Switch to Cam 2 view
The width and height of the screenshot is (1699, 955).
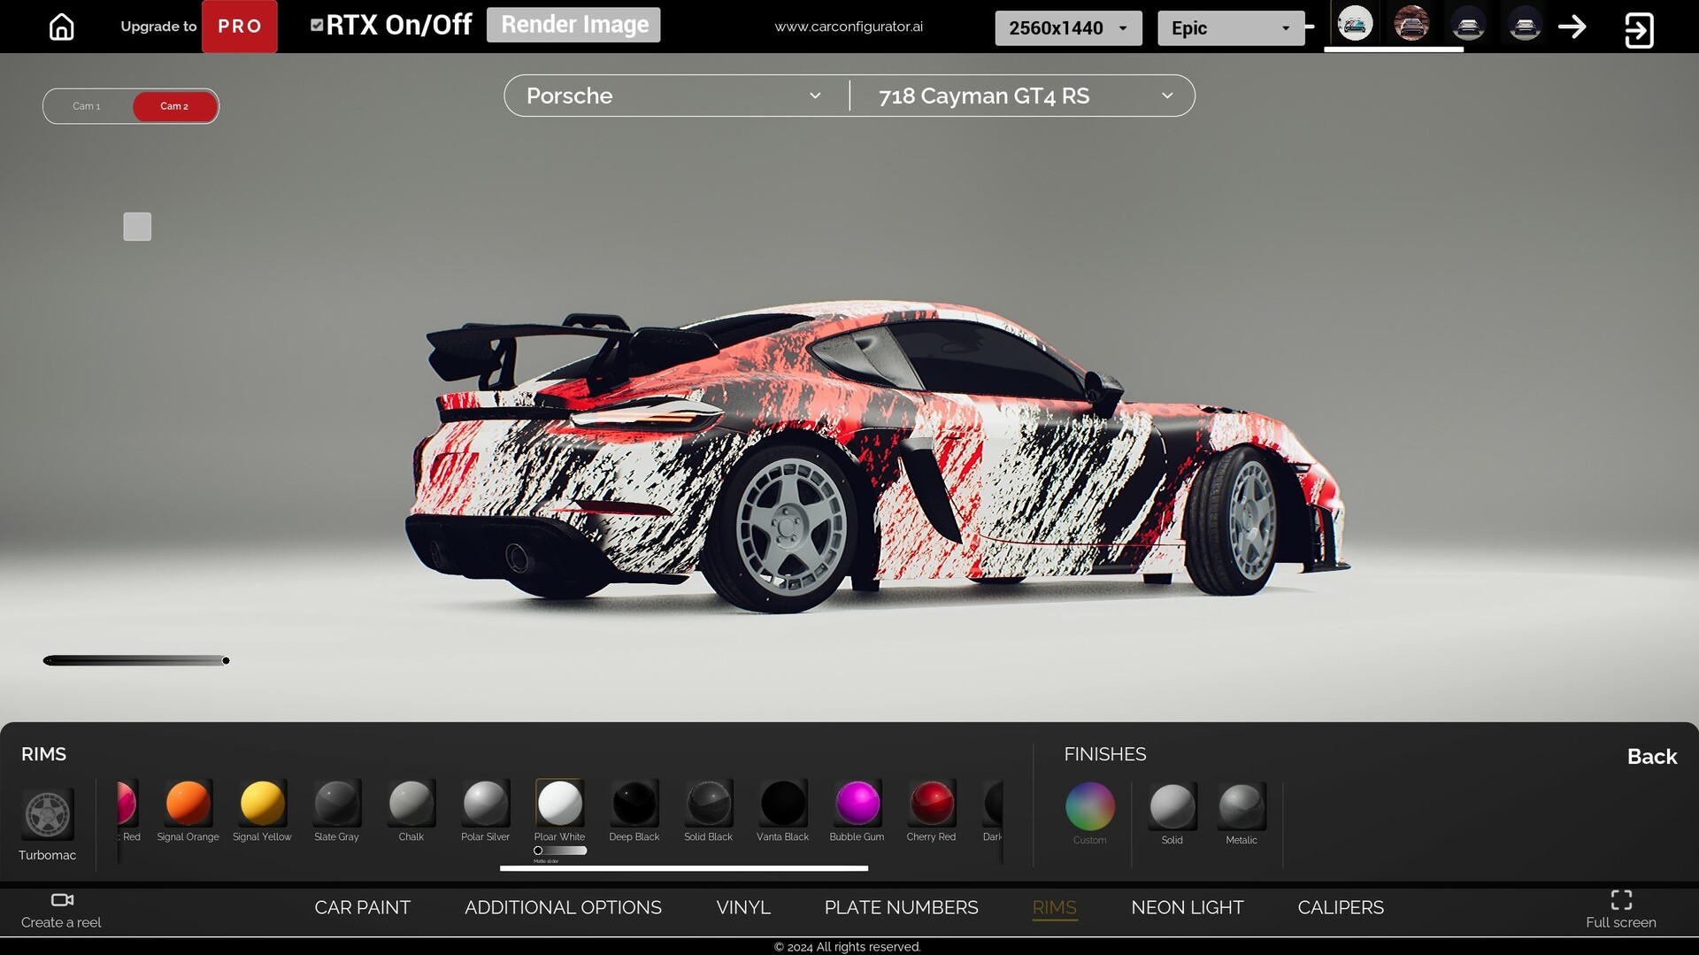pos(174,106)
